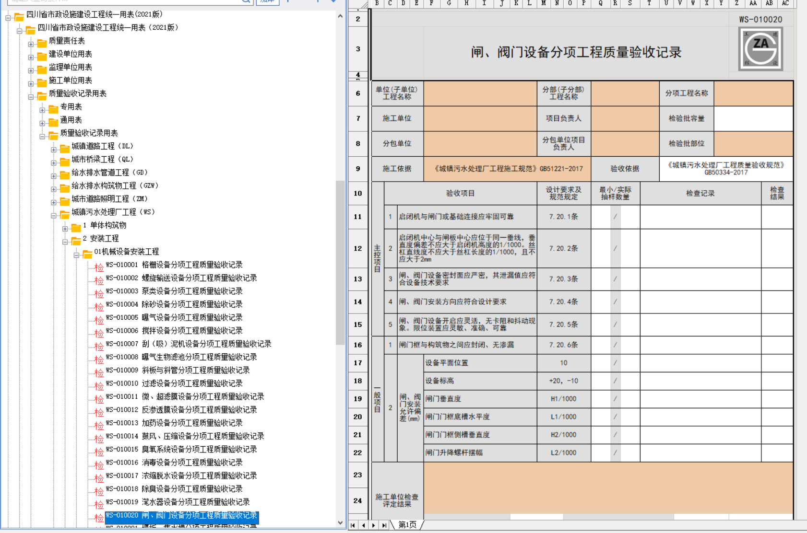Click folder icon of 质量责任表
807x533 pixels.
point(42,42)
